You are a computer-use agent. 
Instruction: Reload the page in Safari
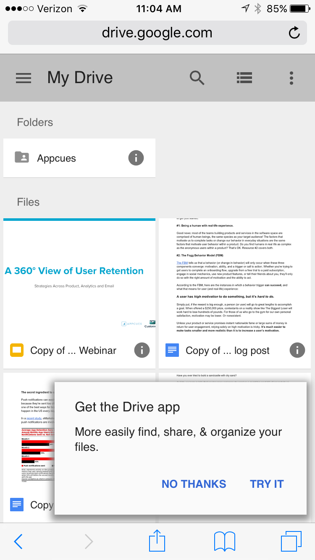(x=294, y=33)
